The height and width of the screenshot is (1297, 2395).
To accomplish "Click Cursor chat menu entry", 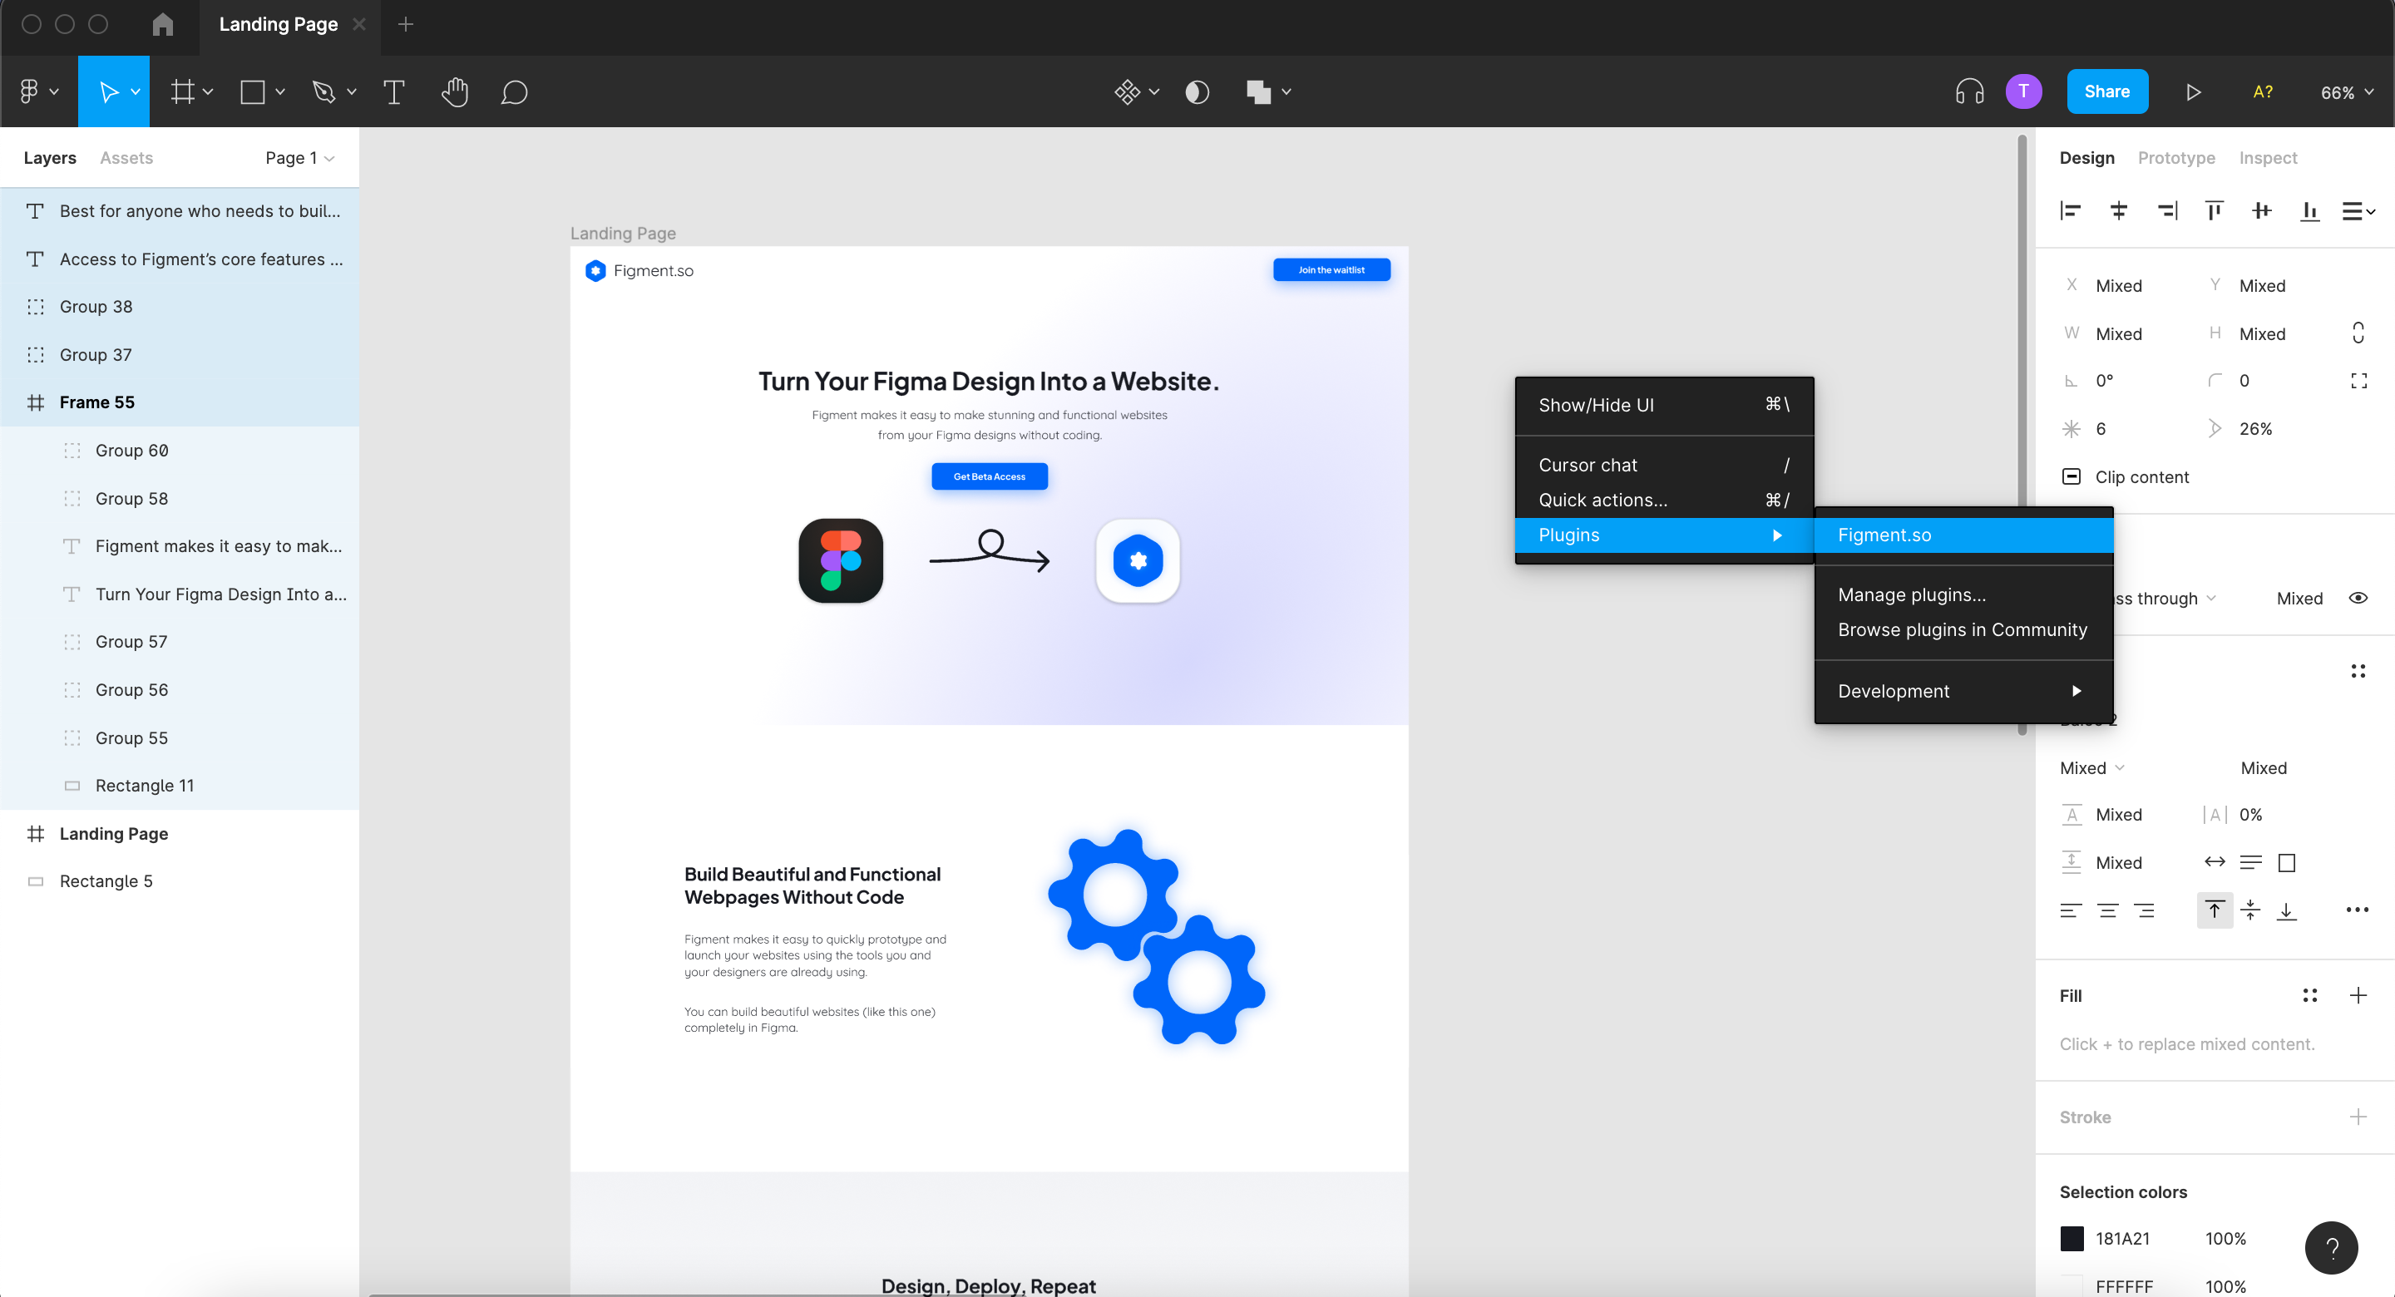I will [1664, 464].
